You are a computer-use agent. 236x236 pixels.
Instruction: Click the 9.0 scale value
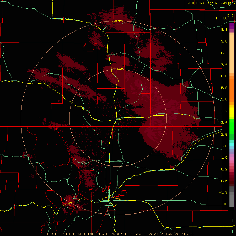(x=224, y=41)
